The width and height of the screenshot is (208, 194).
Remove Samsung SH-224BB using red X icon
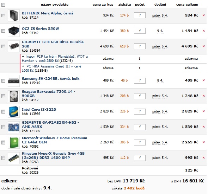point(203,80)
